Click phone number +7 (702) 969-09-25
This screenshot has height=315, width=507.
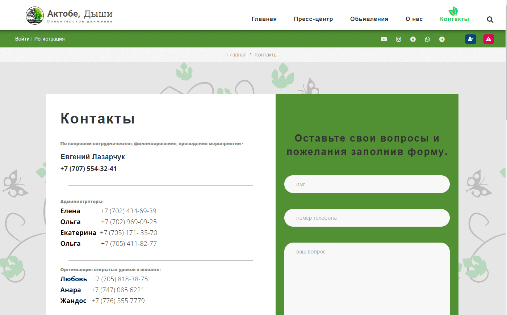click(129, 222)
